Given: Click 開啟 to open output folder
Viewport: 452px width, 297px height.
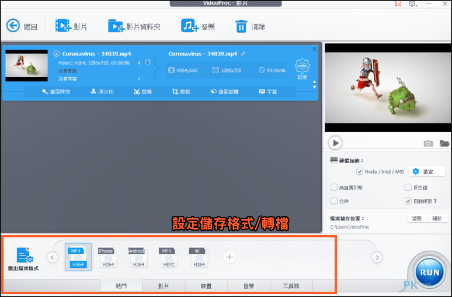Looking at the screenshot, I should click(x=437, y=219).
